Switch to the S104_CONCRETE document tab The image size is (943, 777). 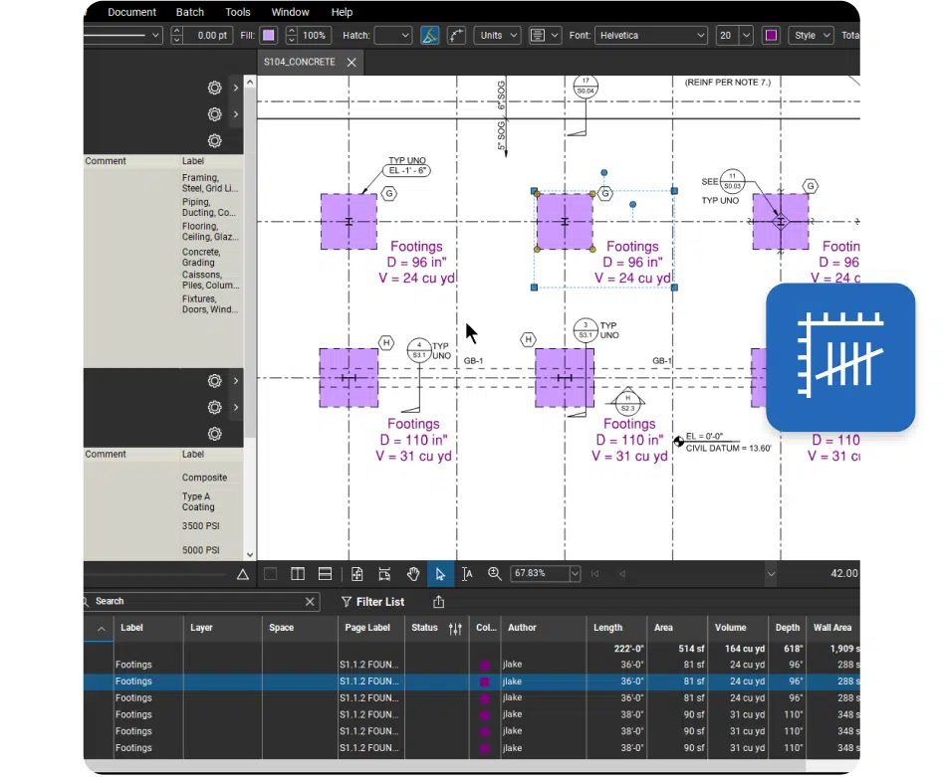coord(299,62)
